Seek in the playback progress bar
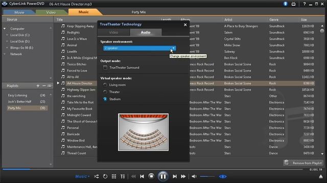The image size is (327, 183). [x=152, y=169]
